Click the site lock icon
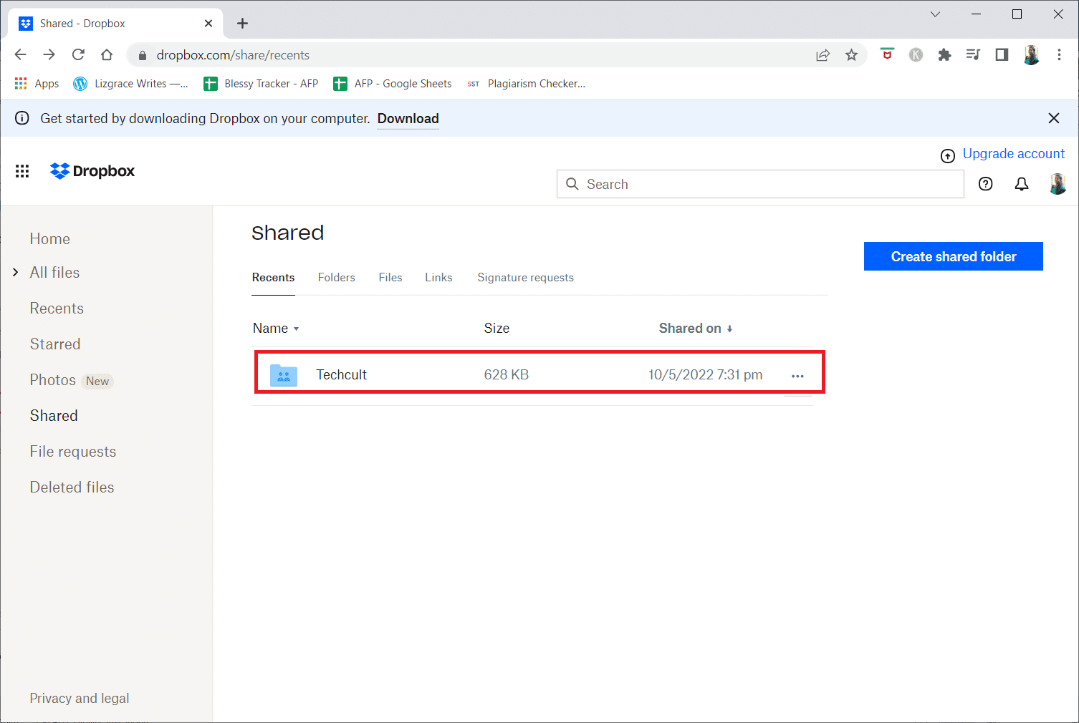The height and width of the screenshot is (723, 1079). coord(142,55)
